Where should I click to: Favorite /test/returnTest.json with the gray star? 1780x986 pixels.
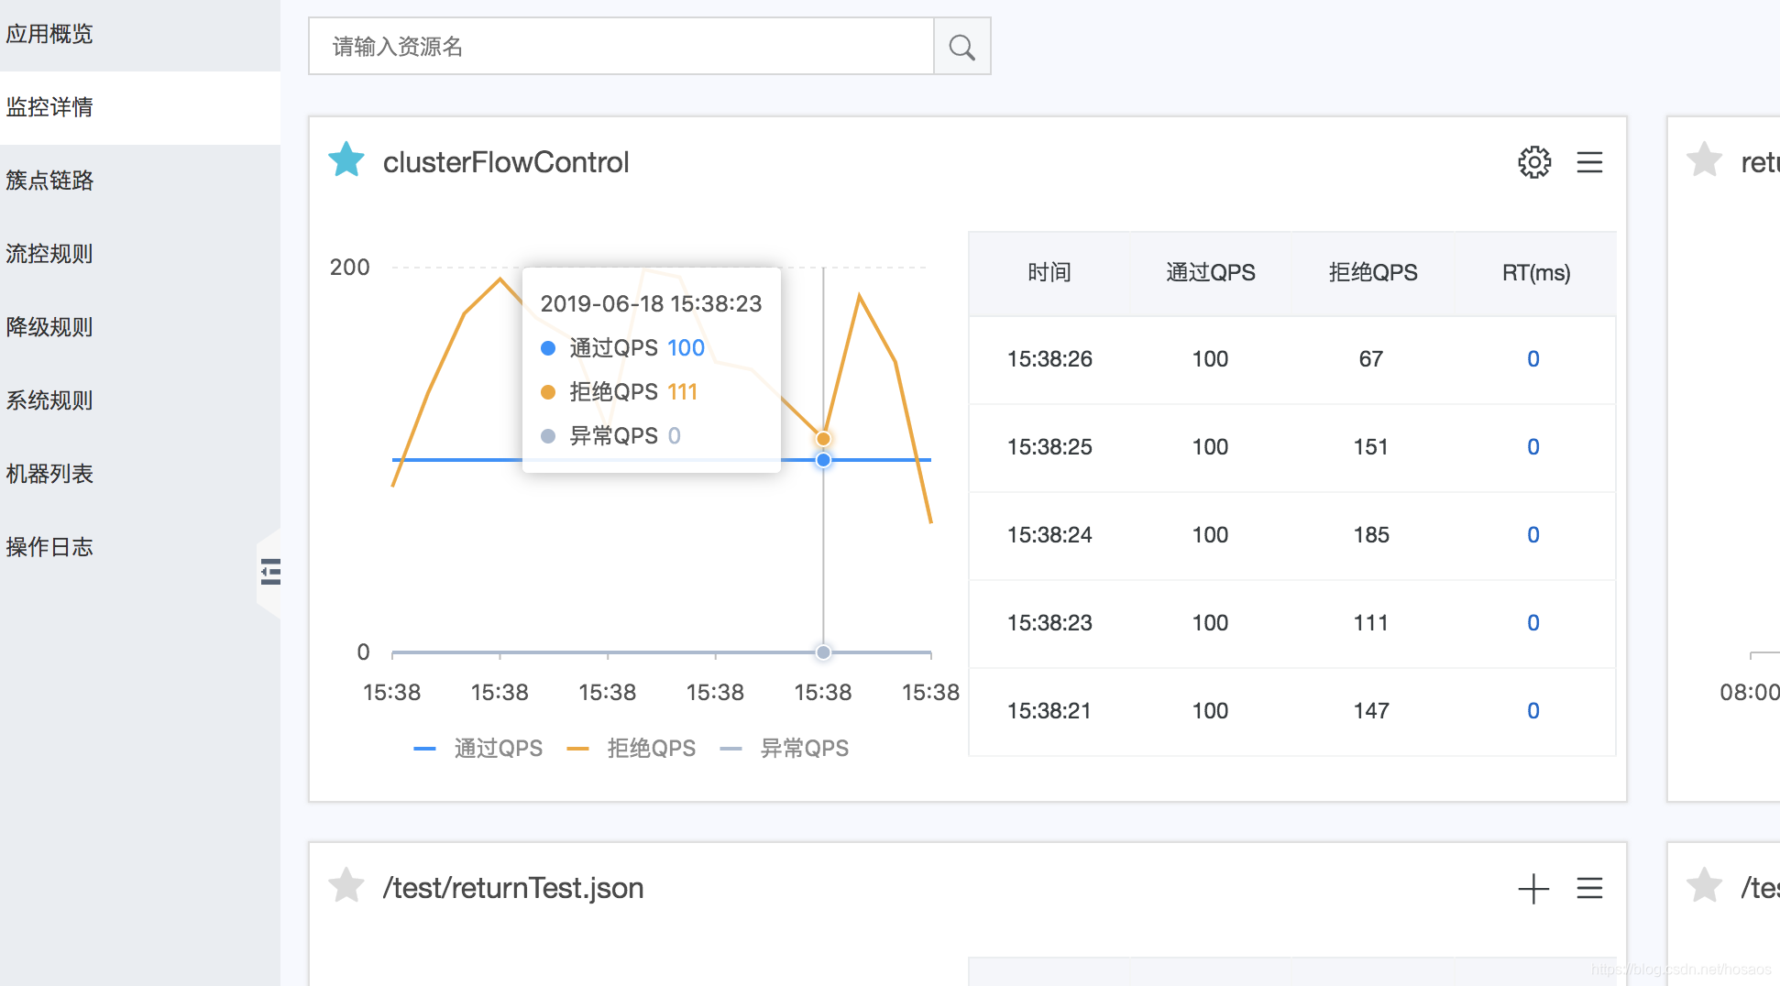(346, 886)
